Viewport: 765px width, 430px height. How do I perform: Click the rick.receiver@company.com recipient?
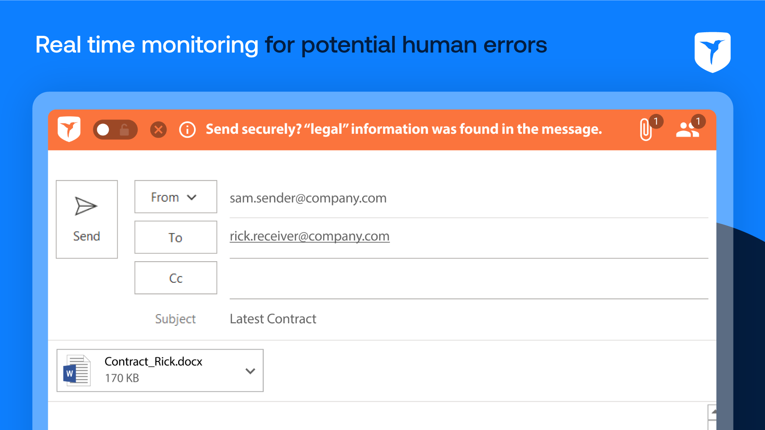tap(310, 236)
